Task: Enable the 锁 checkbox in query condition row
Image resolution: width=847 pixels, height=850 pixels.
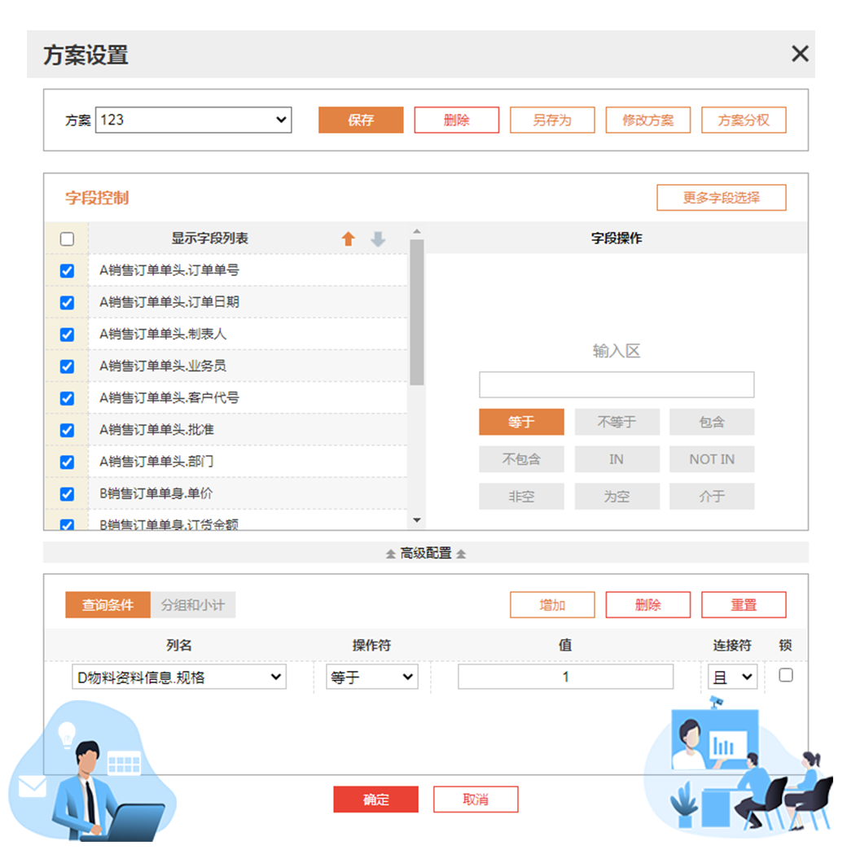Action: tap(786, 676)
